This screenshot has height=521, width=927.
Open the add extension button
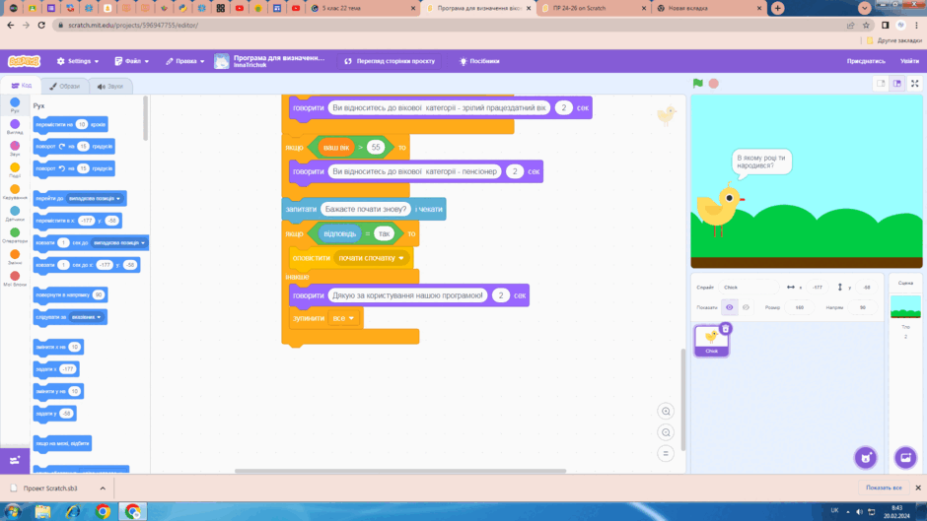click(x=15, y=460)
